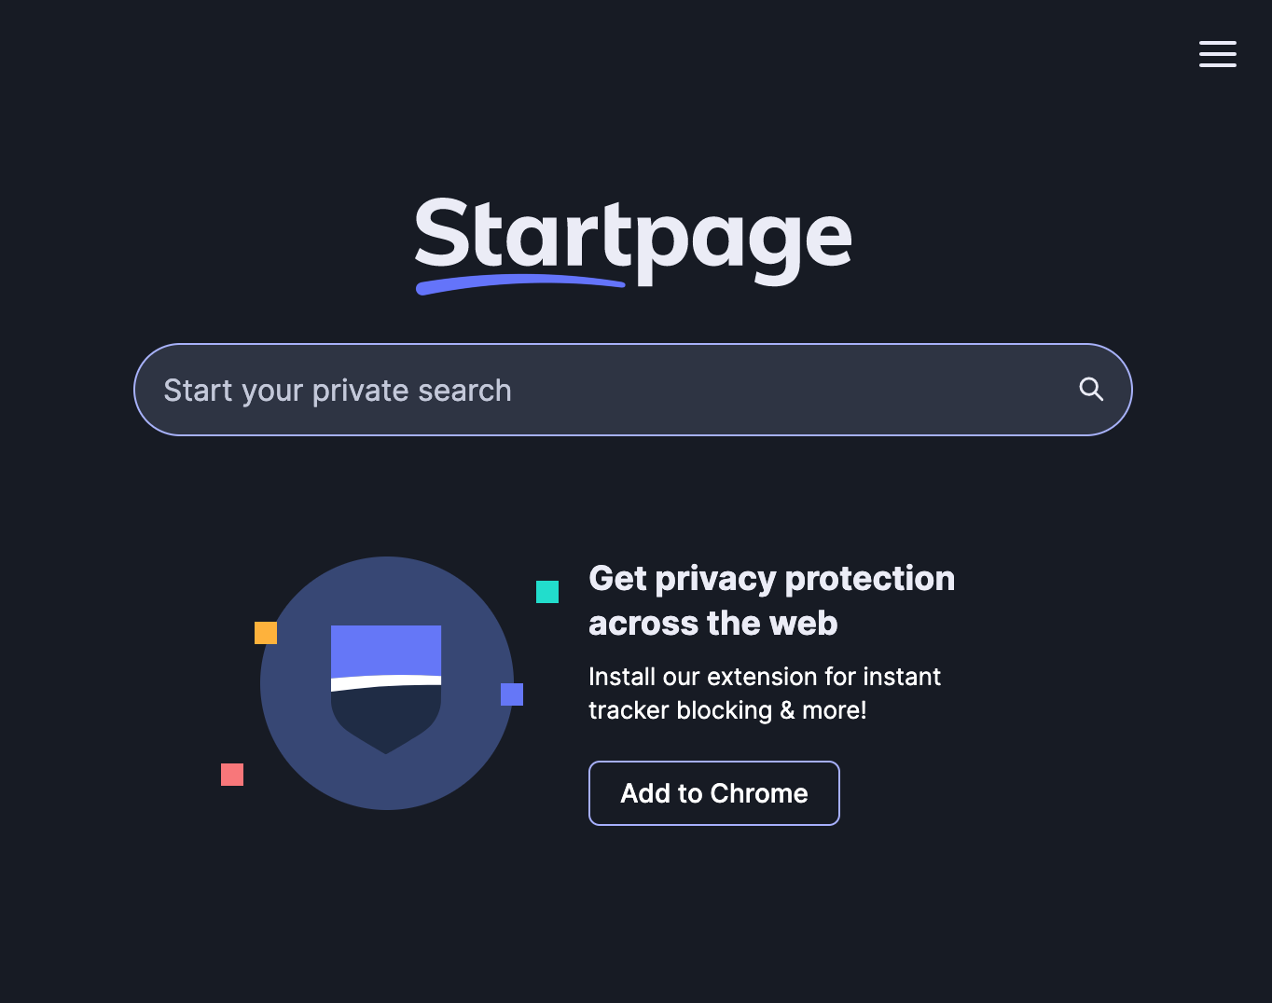The height and width of the screenshot is (1003, 1272).
Task: Click the Startpage logo text
Action: [632, 237]
